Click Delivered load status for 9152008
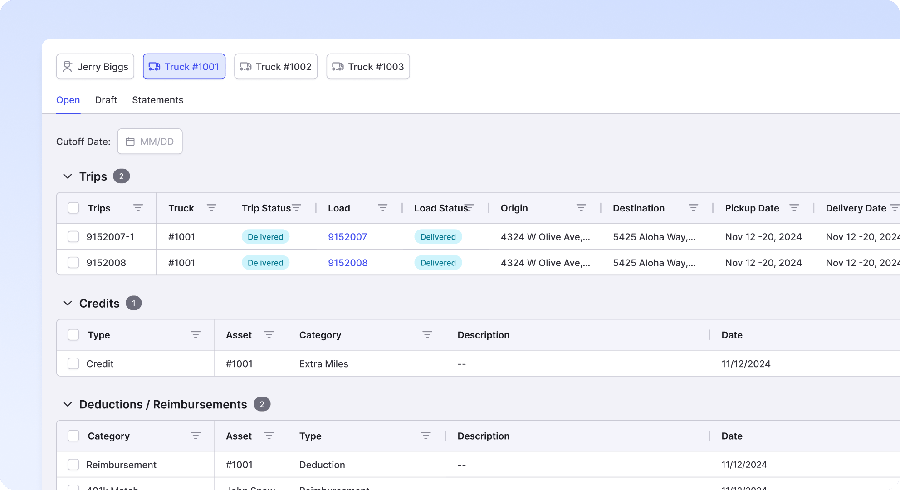The width and height of the screenshot is (900, 490). (438, 263)
